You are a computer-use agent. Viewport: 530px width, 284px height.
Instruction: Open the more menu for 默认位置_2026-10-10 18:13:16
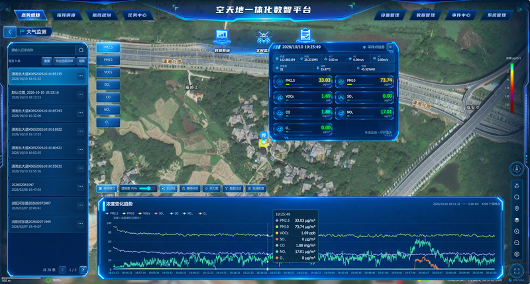tap(80, 94)
